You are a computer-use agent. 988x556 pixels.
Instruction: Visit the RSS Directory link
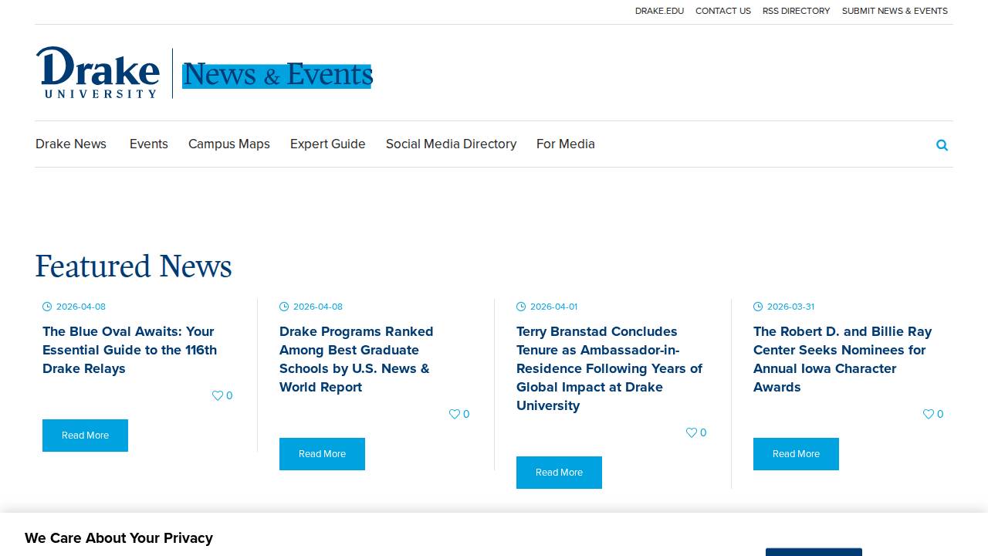(x=796, y=11)
